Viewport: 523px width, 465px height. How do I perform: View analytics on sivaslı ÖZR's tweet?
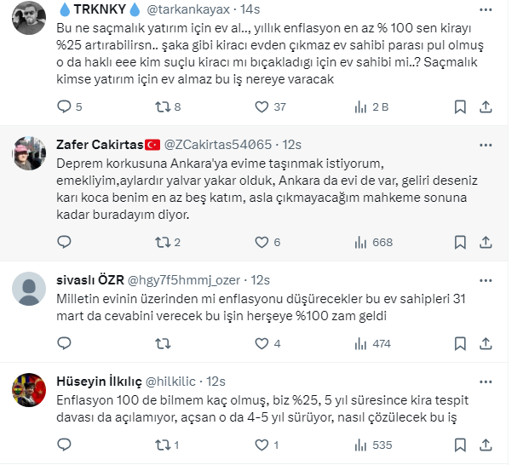coord(357,343)
